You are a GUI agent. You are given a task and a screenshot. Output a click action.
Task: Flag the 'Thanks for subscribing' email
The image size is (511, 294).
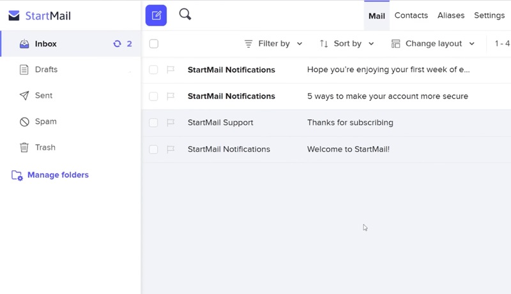pos(171,122)
